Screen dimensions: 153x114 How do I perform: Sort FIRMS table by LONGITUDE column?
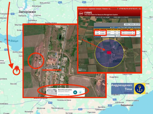coord(103,29)
